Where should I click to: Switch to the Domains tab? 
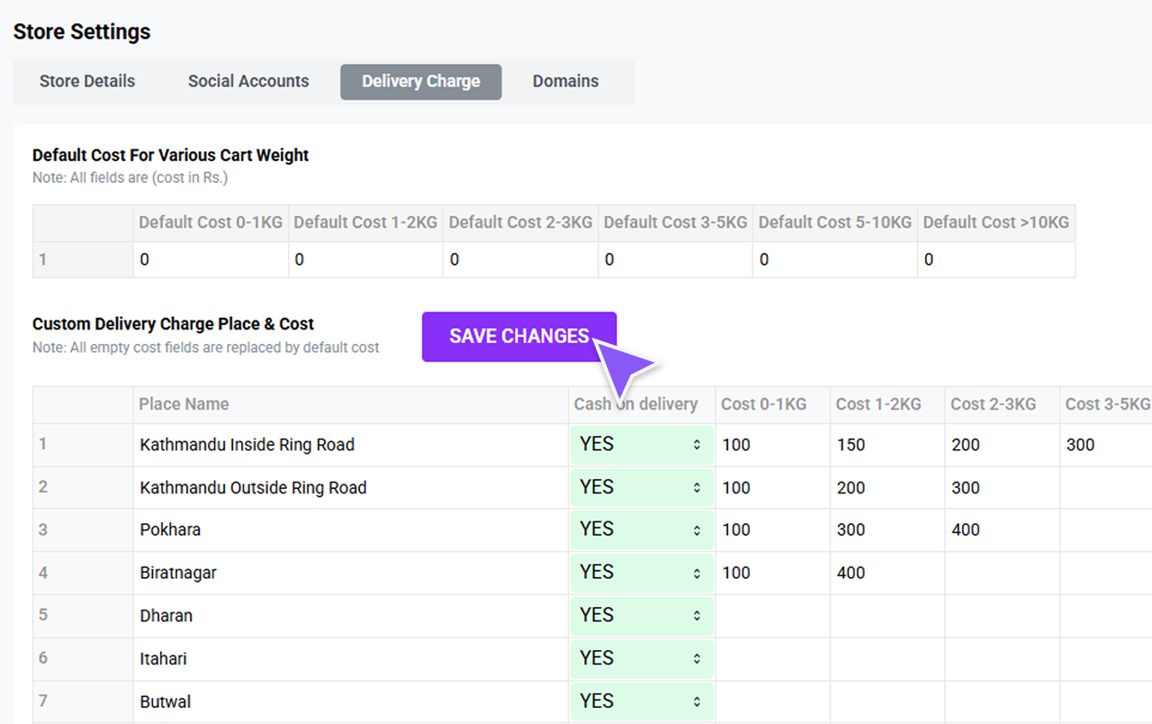(565, 81)
